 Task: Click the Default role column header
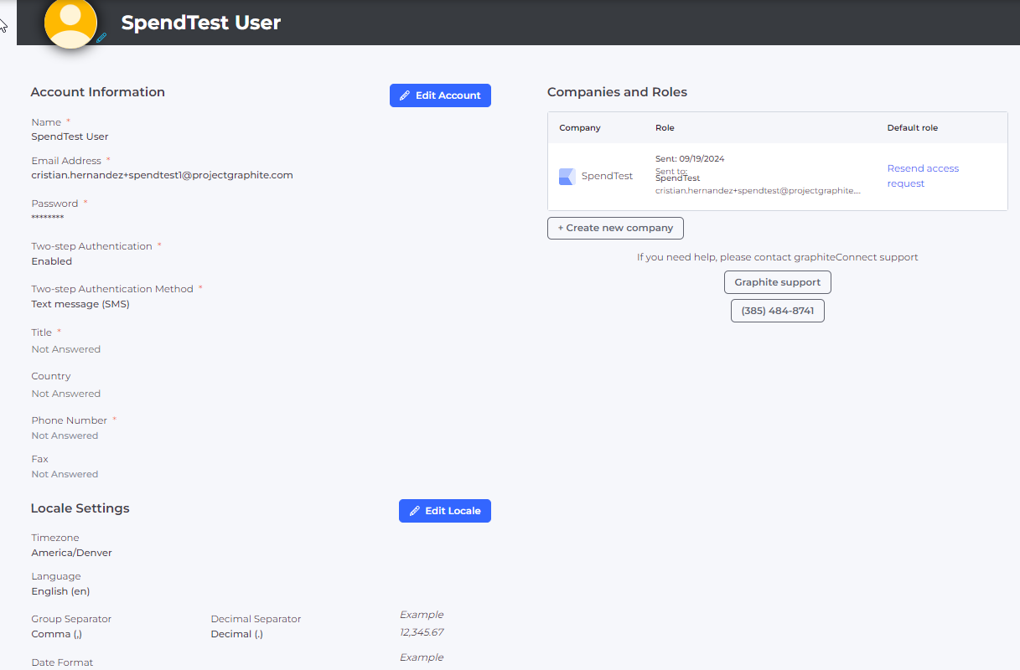tap(912, 128)
